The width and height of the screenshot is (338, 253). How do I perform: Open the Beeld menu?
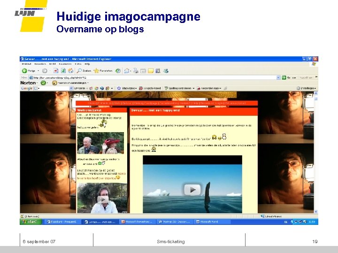tap(53, 64)
